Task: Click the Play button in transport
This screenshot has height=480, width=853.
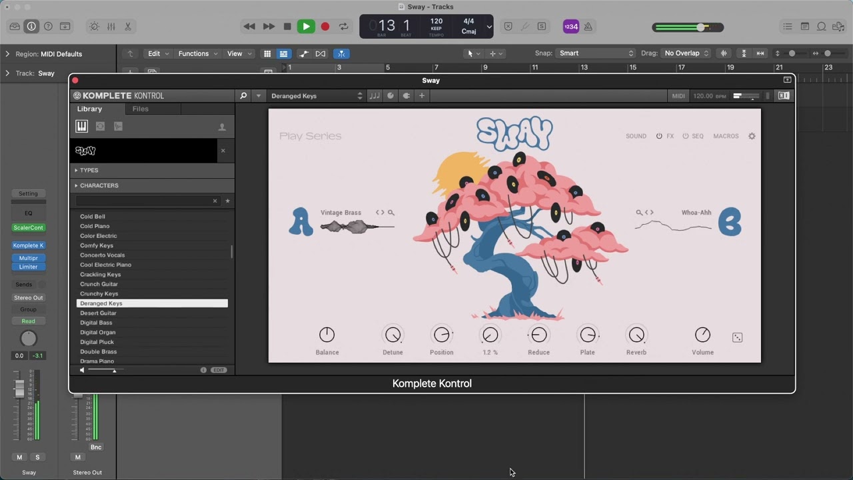Action: point(306,27)
